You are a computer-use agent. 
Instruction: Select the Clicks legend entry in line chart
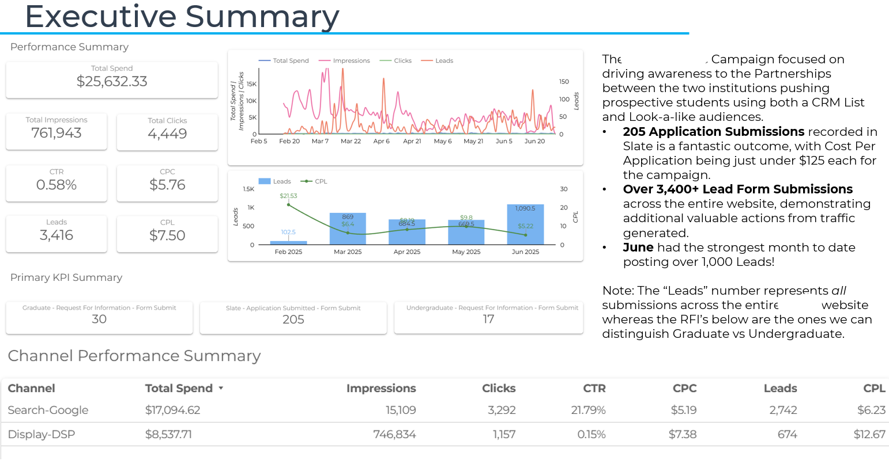[x=395, y=60]
